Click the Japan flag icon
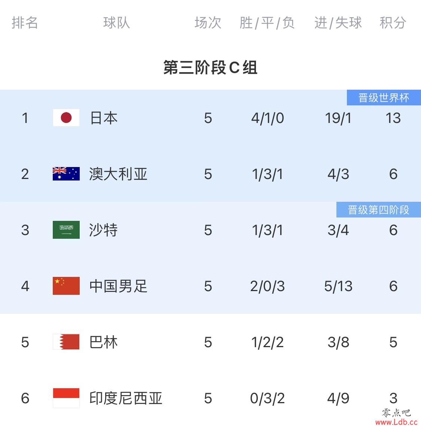 click(x=66, y=118)
